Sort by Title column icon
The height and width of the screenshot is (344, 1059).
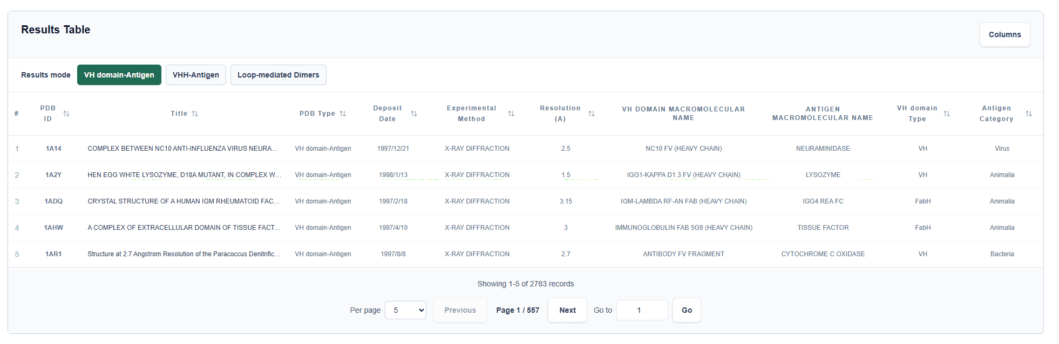[195, 114]
